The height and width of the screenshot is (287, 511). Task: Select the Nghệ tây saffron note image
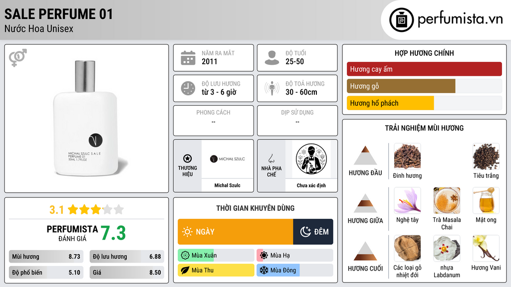pos(407,200)
